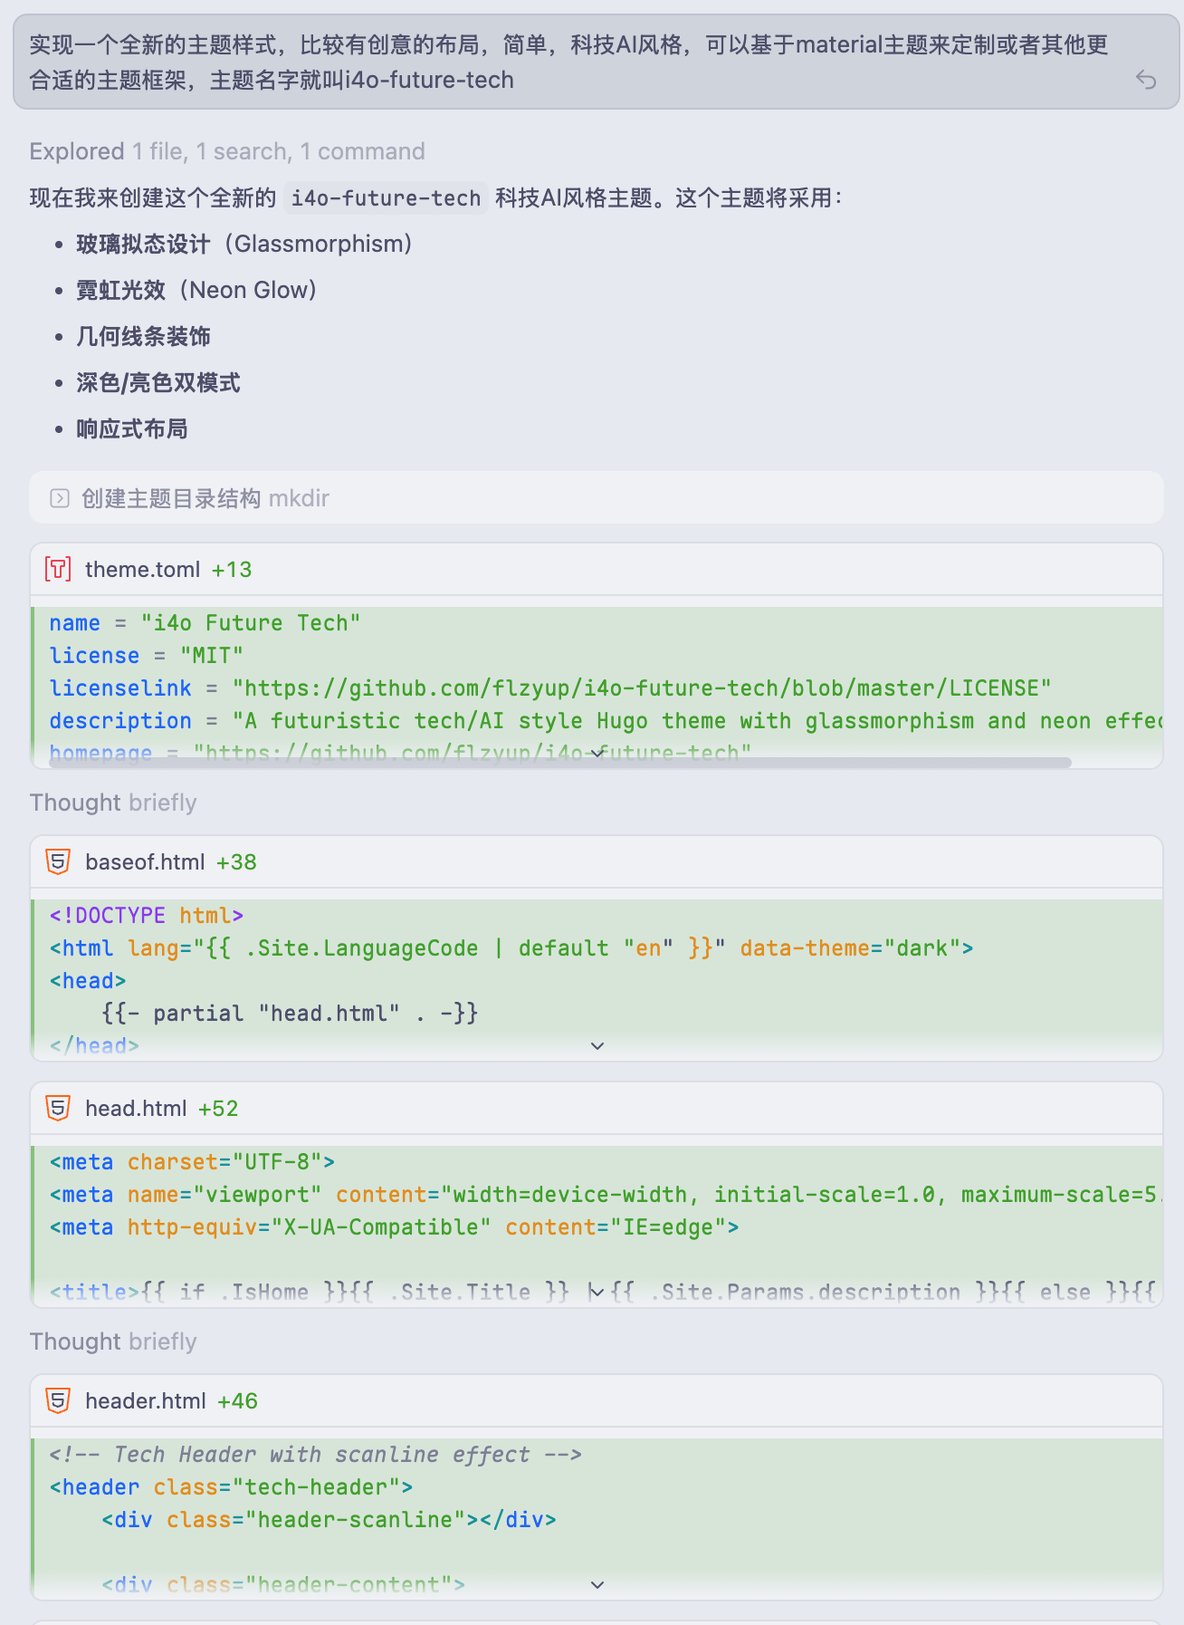The width and height of the screenshot is (1184, 1625).
Task: Click the revert arrow in the prompt box
Action: (1146, 80)
